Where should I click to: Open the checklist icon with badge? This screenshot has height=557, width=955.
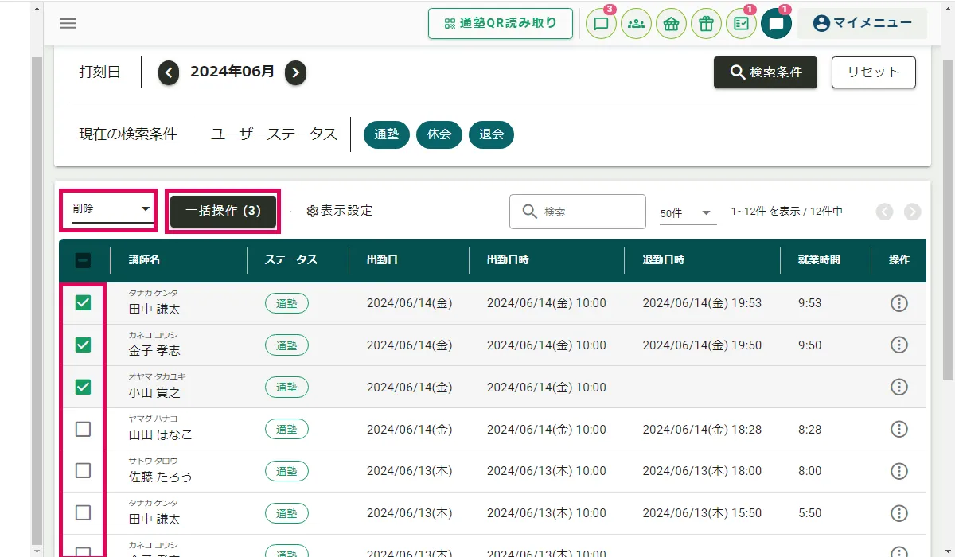(741, 24)
